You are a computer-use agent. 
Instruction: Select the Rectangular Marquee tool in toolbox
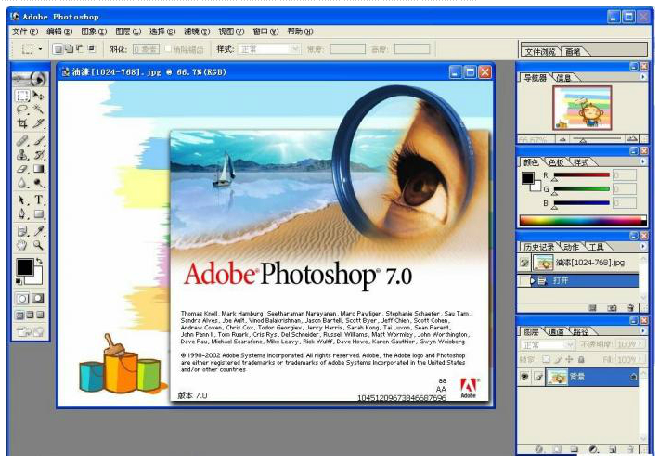(21, 96)
